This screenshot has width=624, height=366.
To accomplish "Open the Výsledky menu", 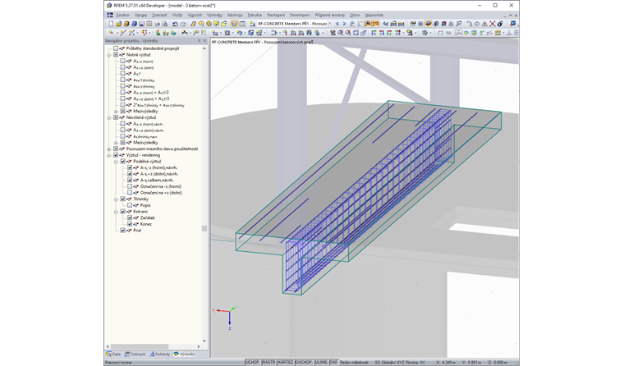I will (x=215, y=15).
